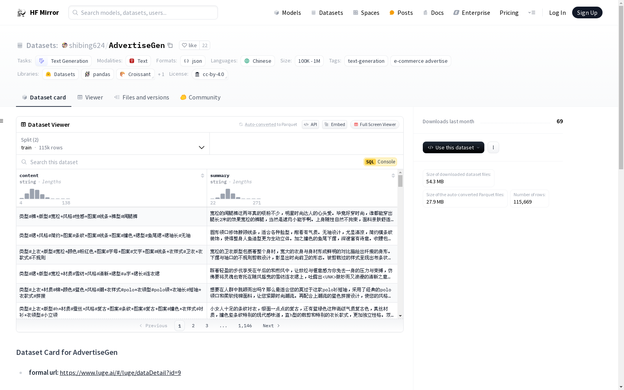Go to Models in top navigation

[287, 12]
